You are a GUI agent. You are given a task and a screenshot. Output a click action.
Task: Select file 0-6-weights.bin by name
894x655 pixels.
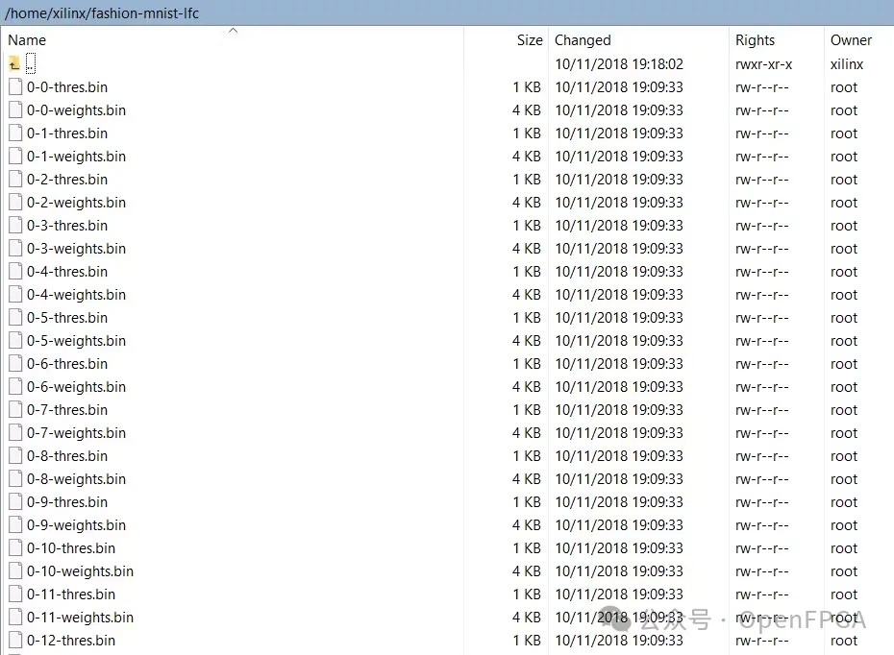pos(76,387)
